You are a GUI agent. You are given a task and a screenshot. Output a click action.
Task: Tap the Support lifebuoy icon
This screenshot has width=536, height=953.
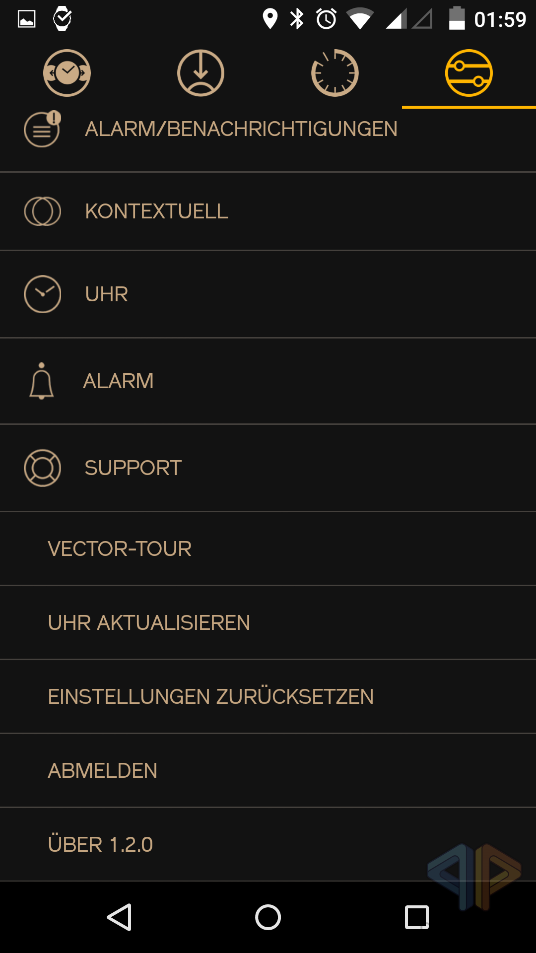tap(43, 468)
